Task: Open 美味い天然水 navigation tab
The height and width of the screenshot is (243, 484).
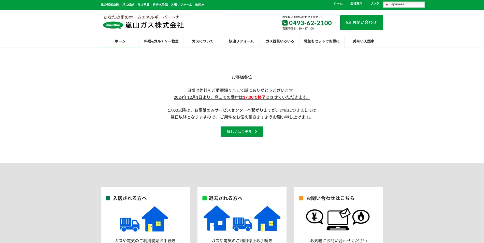Action: coord(364,41)
